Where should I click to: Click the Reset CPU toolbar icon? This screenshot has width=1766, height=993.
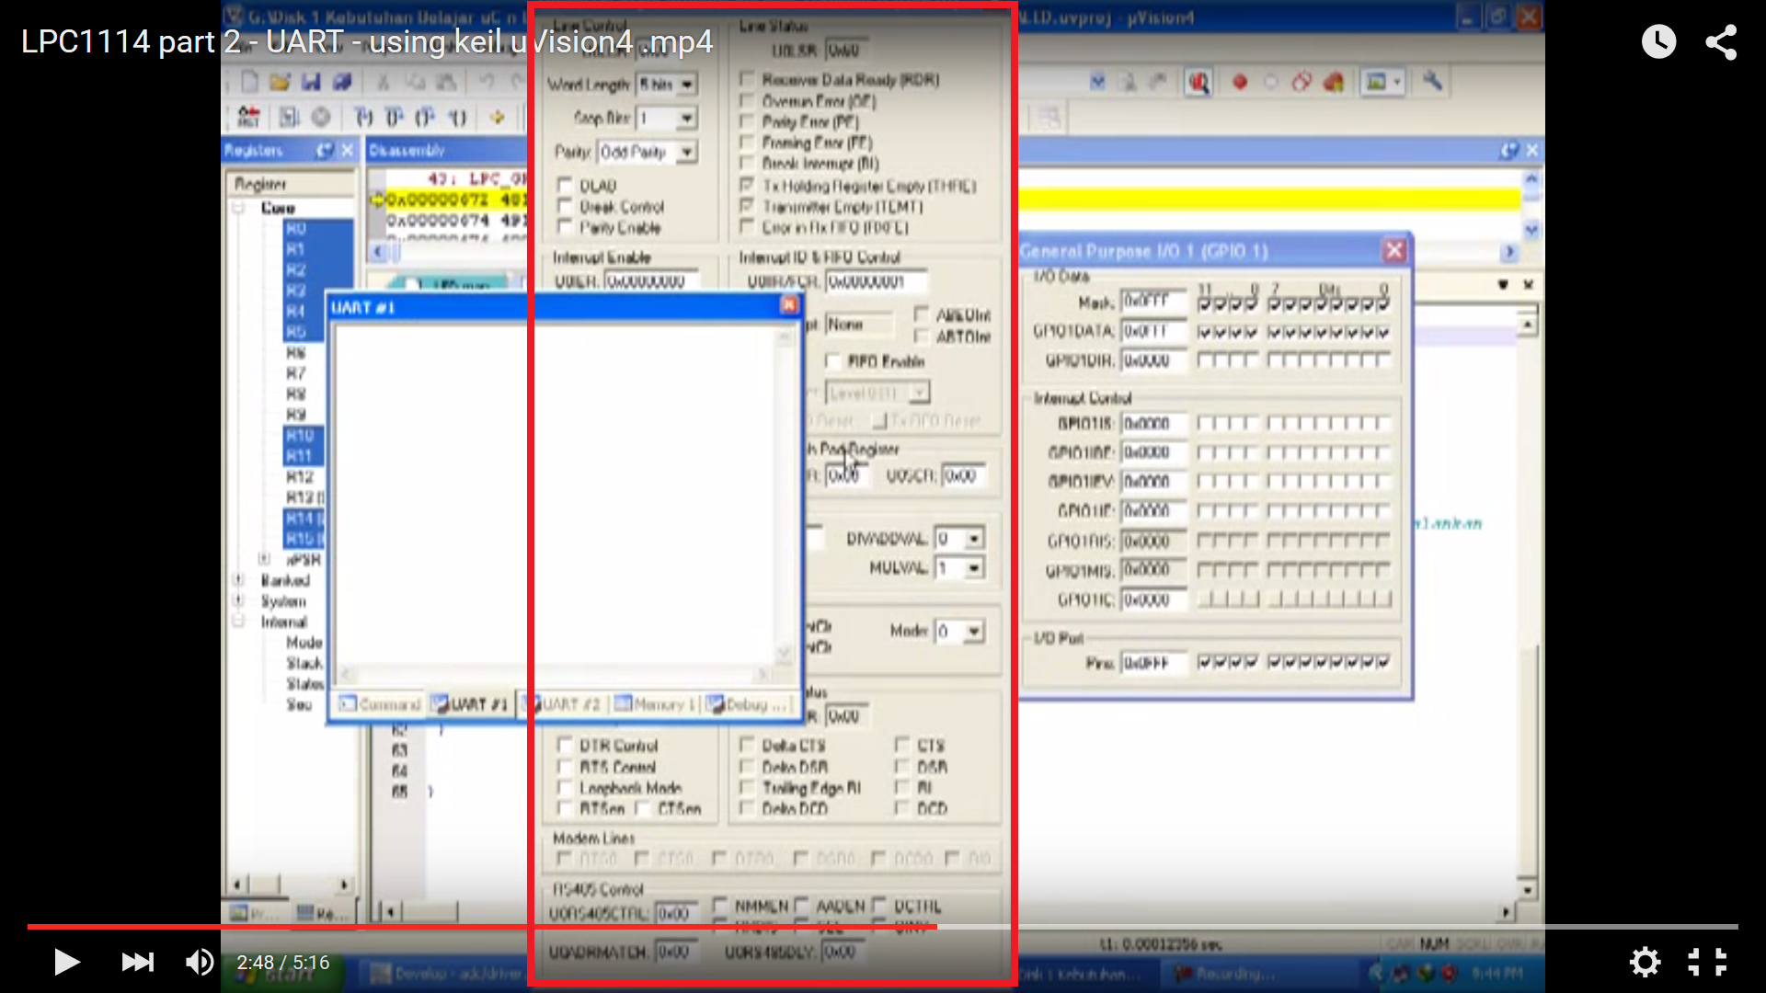(248, 118)
